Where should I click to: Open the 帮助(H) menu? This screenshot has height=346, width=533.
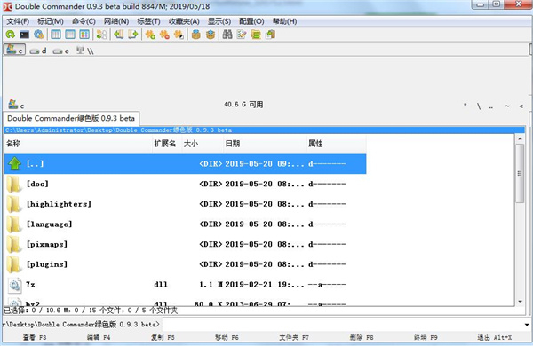[284, 21]
